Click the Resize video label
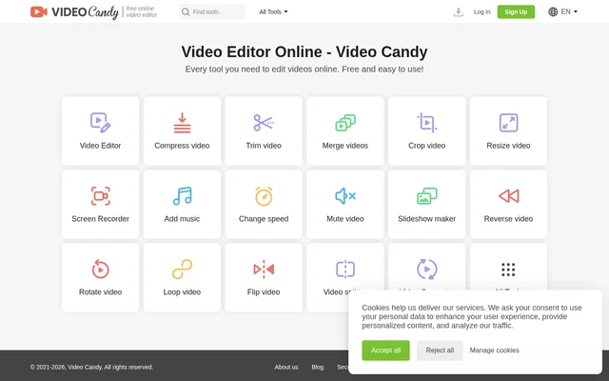The height and width of the screenshot is (381, 609). tap(508, 146)
